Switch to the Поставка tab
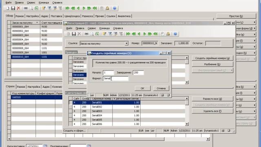Image resolution: width=261 pixels, height=147 pixels. pyautogui.click(x=56, y=16)
